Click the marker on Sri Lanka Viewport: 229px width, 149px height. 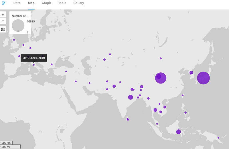click(128, 119)
